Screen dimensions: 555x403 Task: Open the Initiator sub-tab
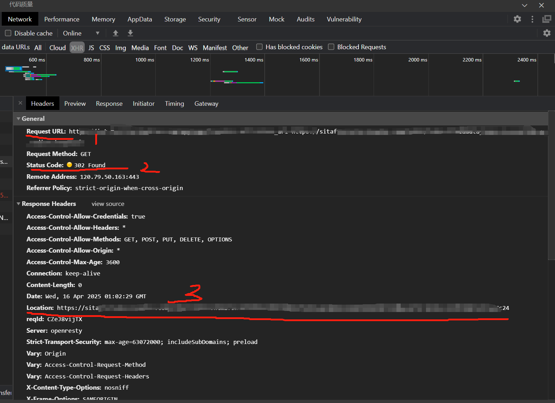[x=143, y=104]
